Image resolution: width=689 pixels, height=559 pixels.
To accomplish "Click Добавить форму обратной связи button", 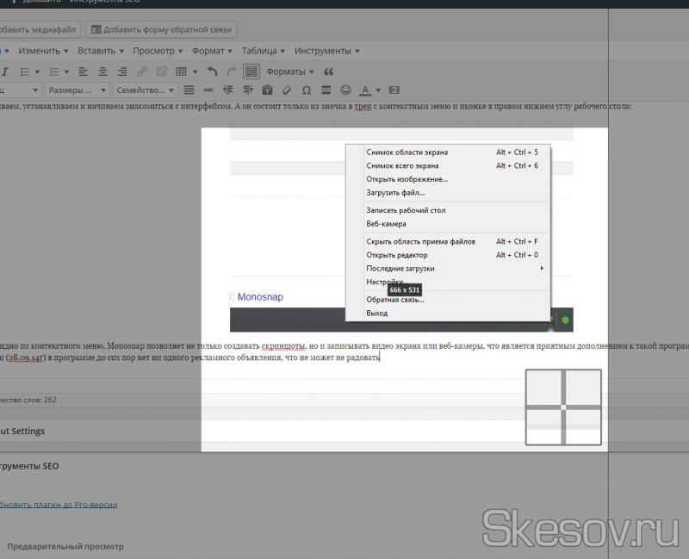I will (161, 29).
